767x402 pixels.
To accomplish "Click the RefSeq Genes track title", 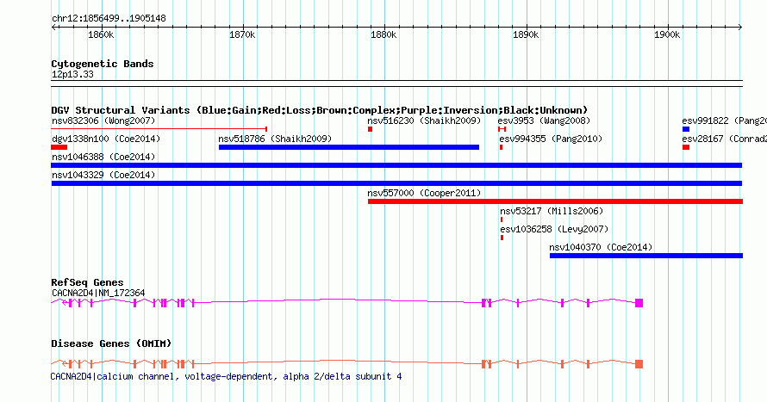I will pos(87,282).
